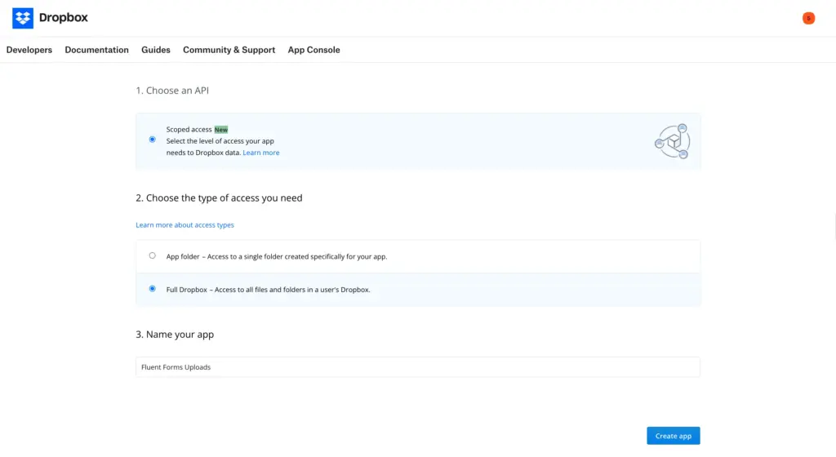
Task: Click the 'App folder – Access to a single folder' text
Action: (x=276, y=257)
